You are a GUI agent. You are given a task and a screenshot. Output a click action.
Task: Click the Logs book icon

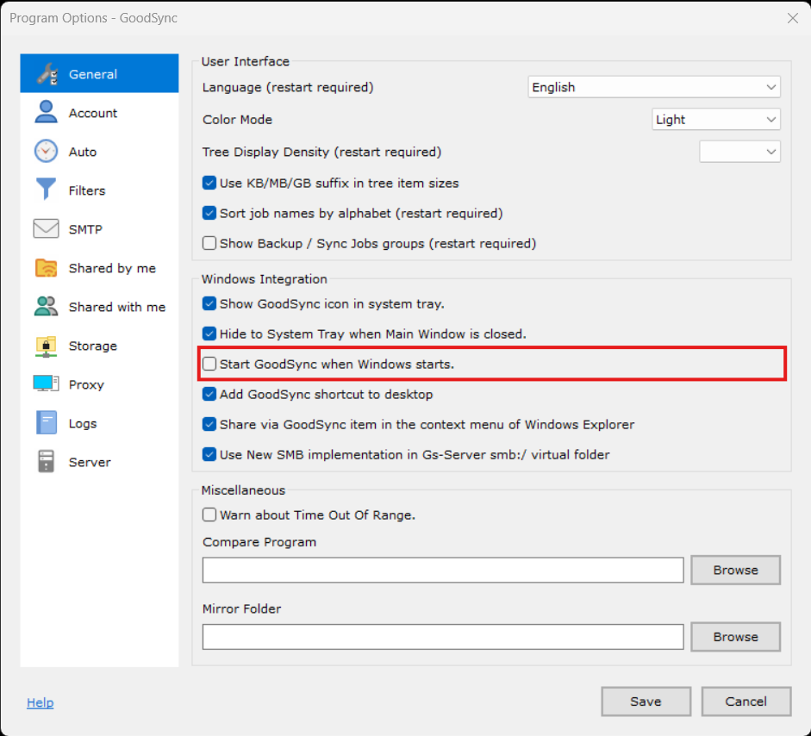(46, 423)
